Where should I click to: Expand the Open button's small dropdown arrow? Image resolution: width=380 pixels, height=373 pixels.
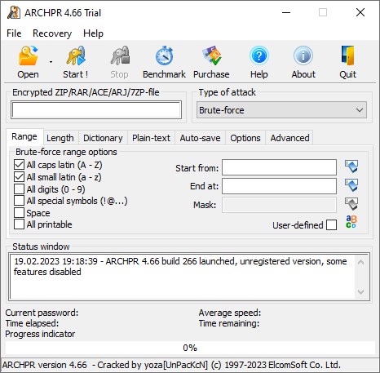pos(51,62)
